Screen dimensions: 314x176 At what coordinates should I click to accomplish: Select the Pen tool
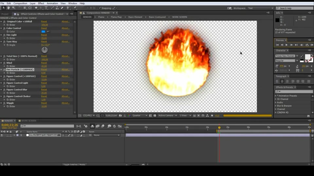41,8
